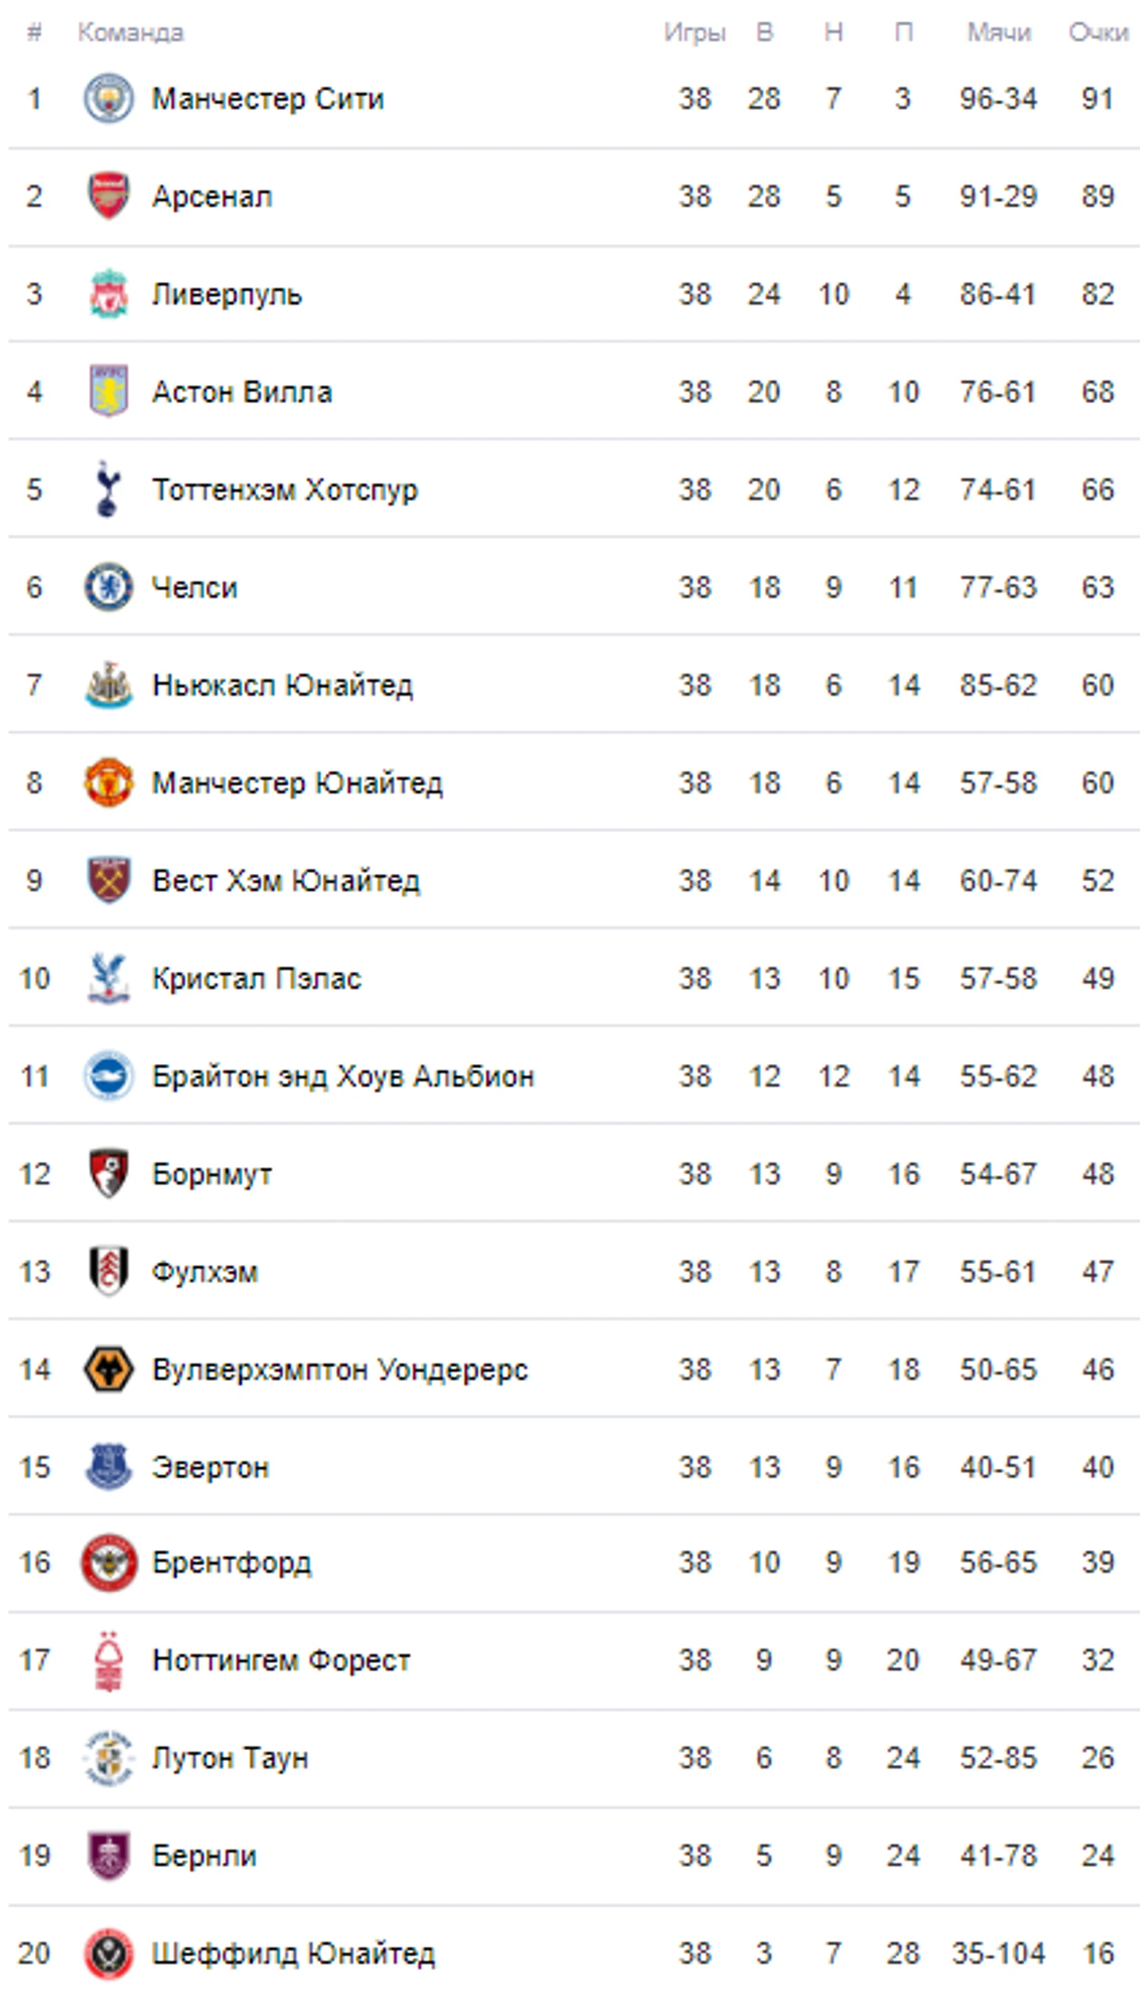Viewport: 1140px width, 1996px height.
Task: Click the Nottingham Forest tree logo
Action: [108, 1660]
